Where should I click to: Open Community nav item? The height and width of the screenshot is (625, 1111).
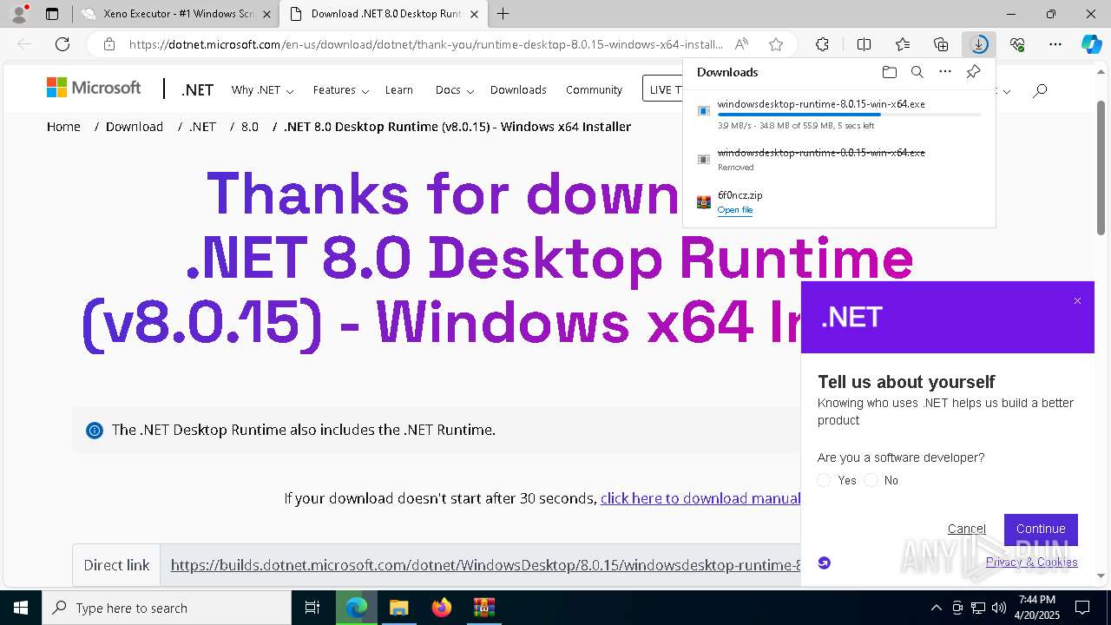tap(594, 90)
